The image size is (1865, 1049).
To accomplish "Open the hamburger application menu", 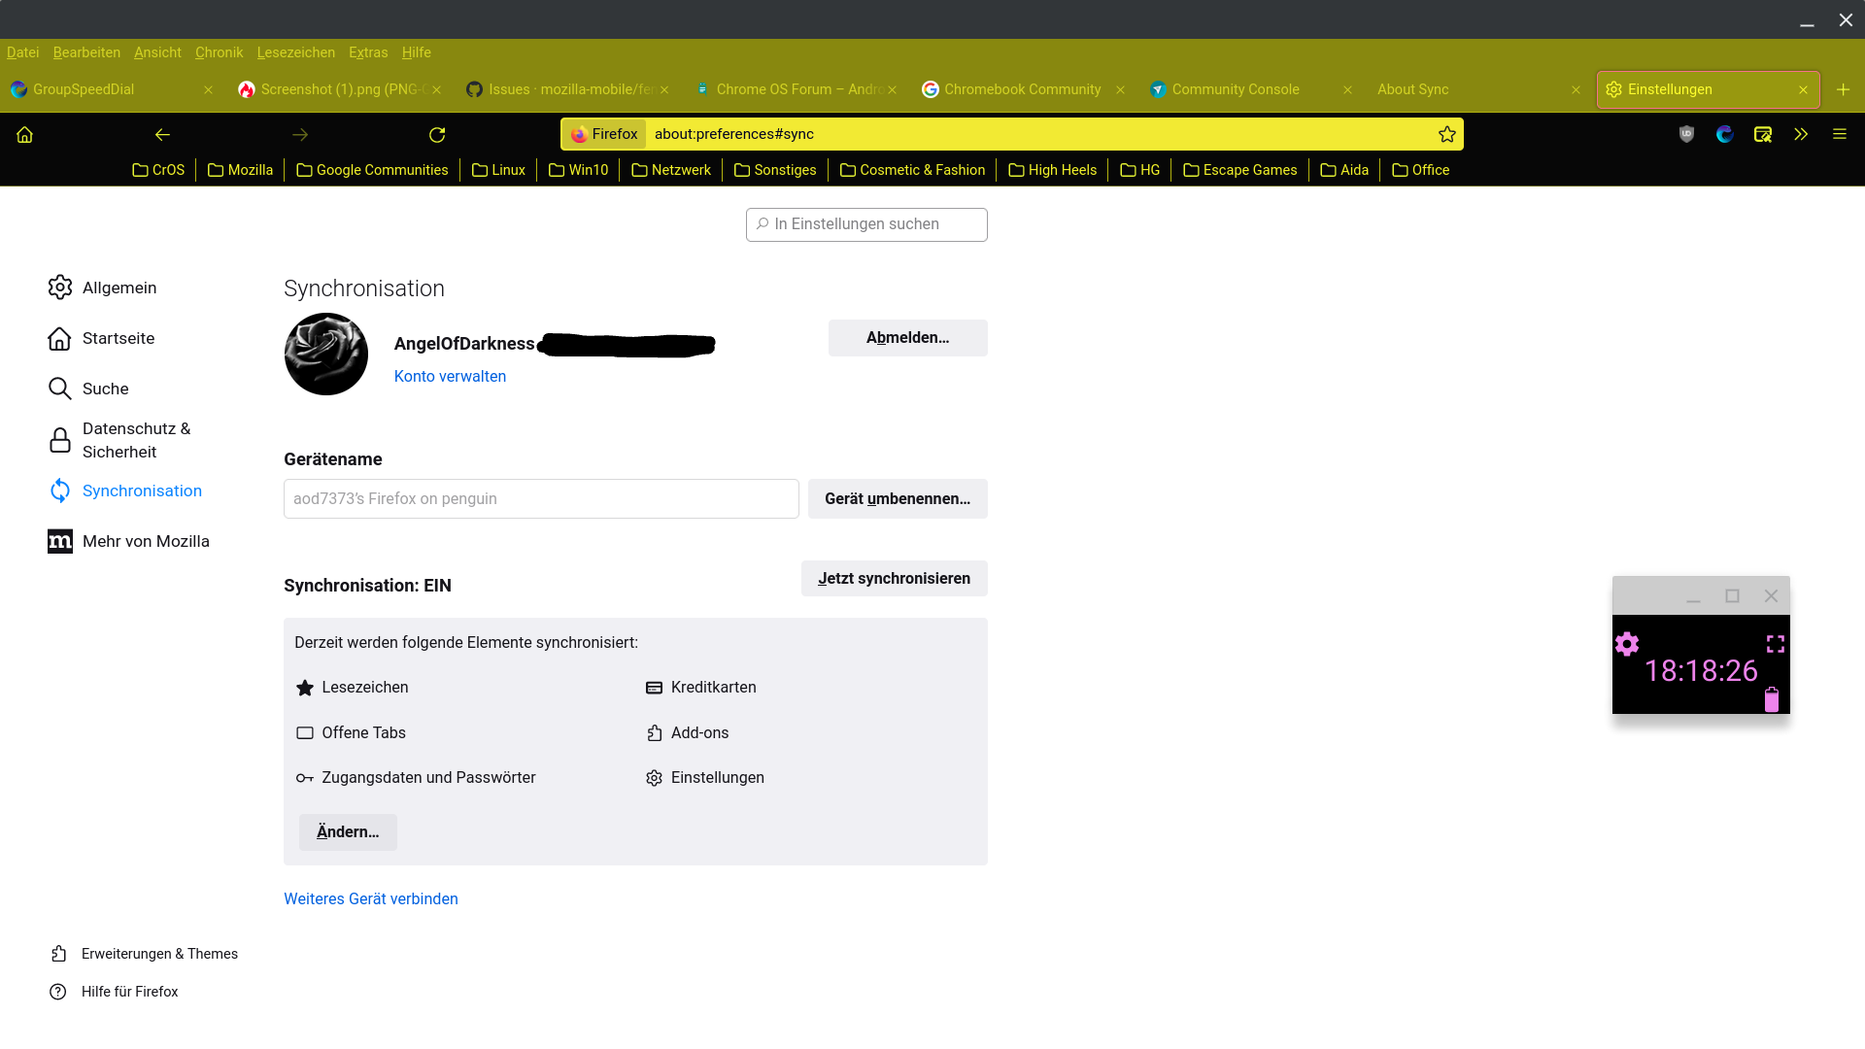I will (x=1839, y=134).
